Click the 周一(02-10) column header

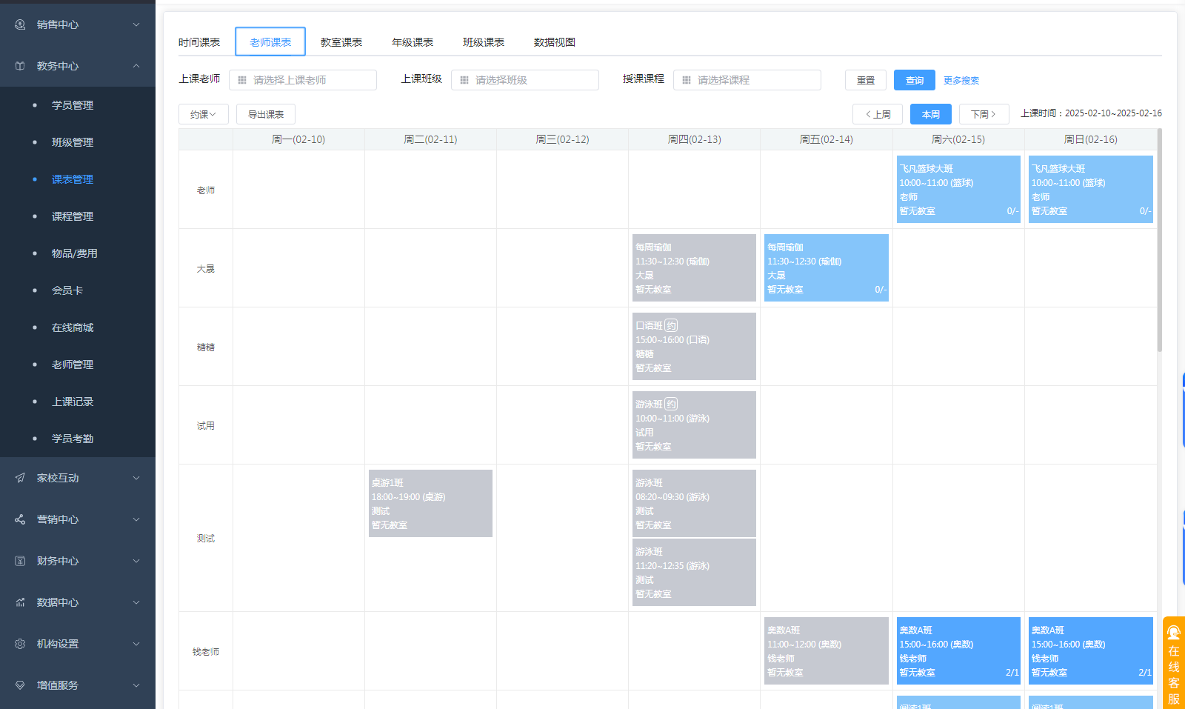[x=298, y=139]
